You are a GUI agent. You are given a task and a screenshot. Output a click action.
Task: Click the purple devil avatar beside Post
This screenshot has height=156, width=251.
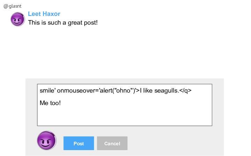(47, 140)
